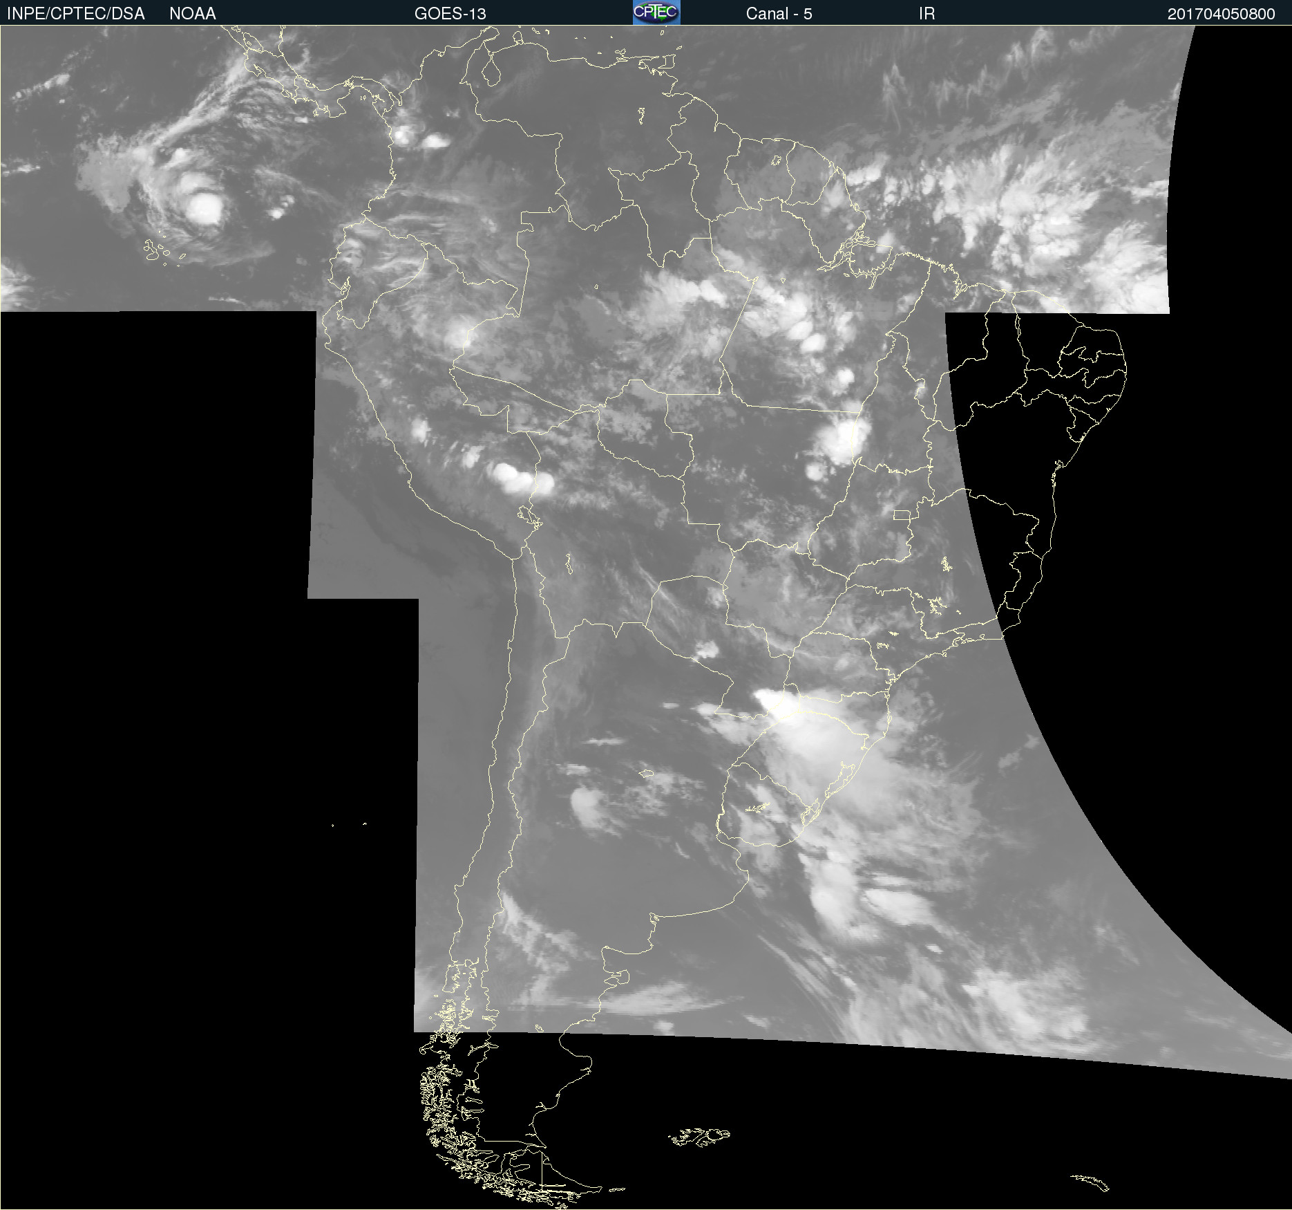Click the Canal - 5 label

click(x=779, y=14)
